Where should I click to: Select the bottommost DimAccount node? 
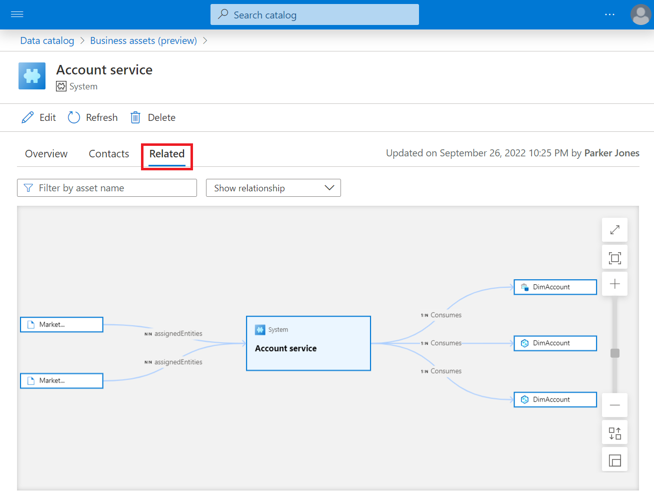(555, 400)
